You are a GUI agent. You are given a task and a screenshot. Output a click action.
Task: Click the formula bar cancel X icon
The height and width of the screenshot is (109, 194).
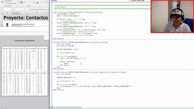pyautogui.click(x=17, y=9)
